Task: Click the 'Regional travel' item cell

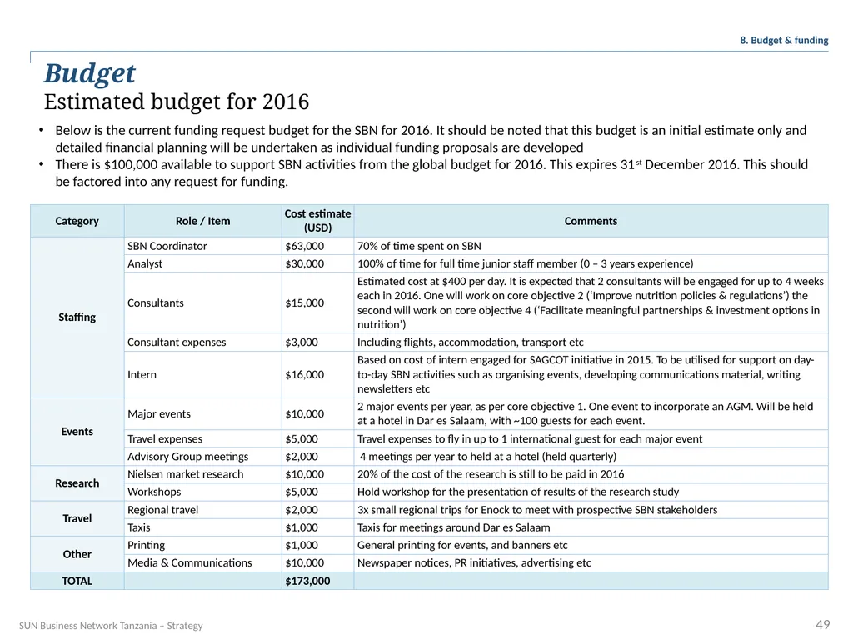Action: (203, 510)
